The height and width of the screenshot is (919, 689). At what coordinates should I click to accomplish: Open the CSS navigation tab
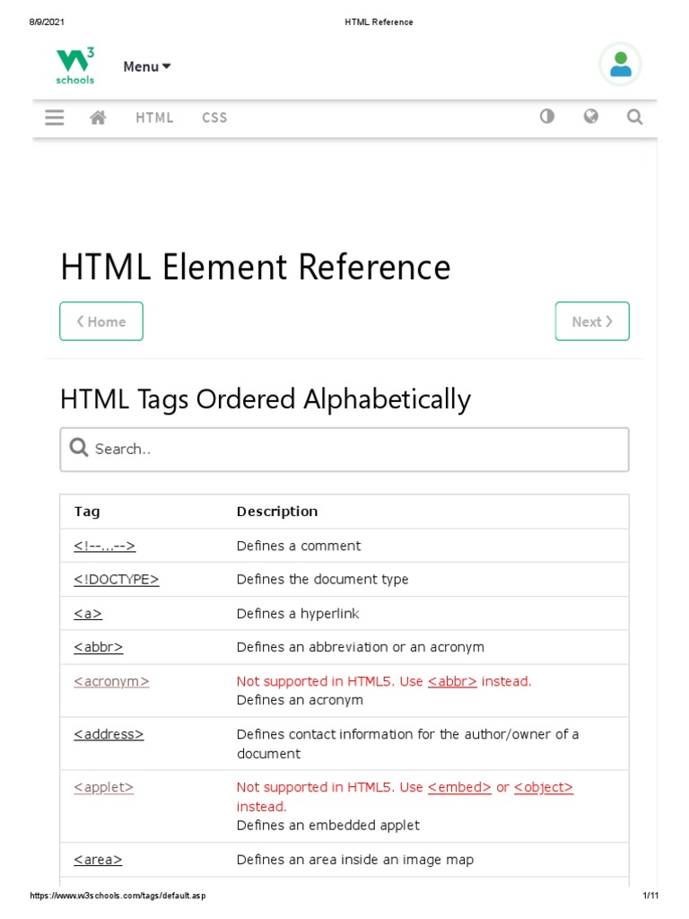[x=214, y=118]
